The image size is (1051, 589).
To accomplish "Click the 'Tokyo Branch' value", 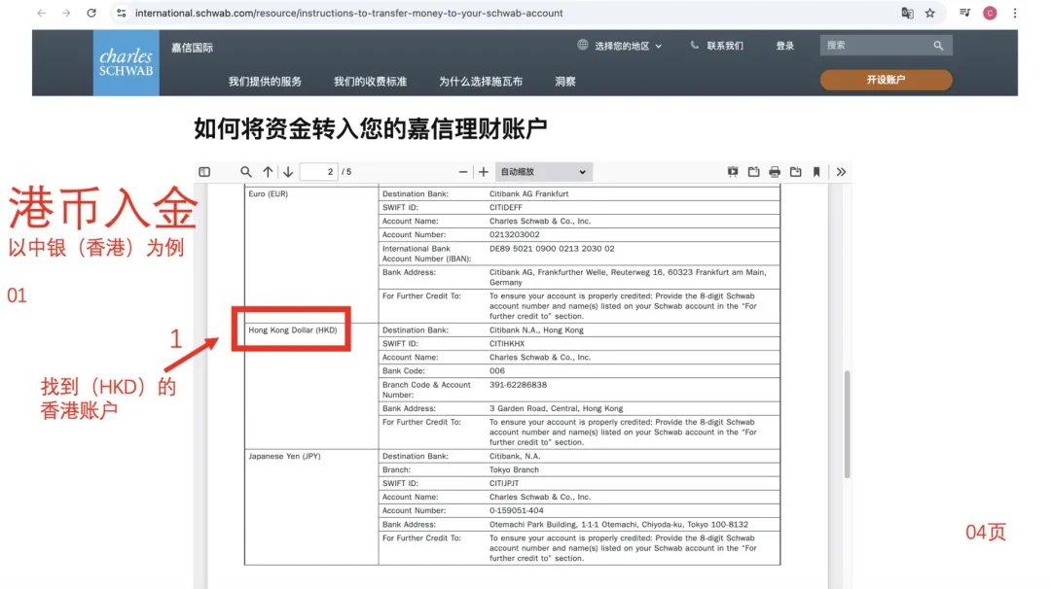I will [x=514, y=469].
